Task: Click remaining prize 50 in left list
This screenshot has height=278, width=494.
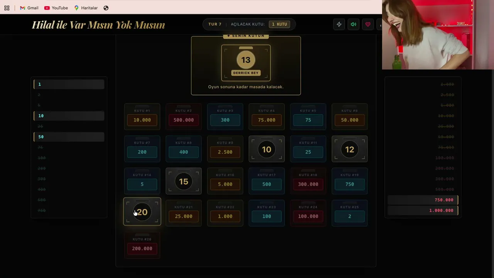Action: pyautogui.click(x=69, y=137)
